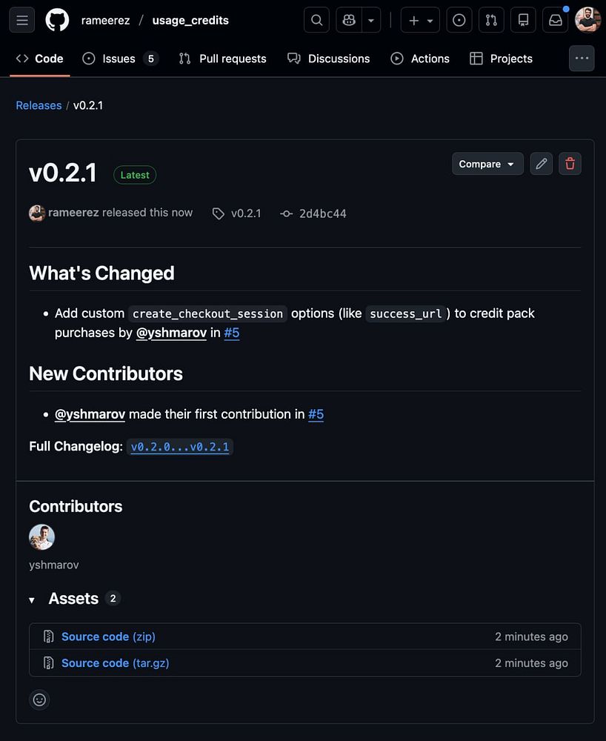Open the search magnifier icon

coord(316,21)
